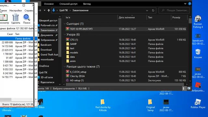Click the Explorer help question mark icon

pyautogui.click(x=190, y=4)
